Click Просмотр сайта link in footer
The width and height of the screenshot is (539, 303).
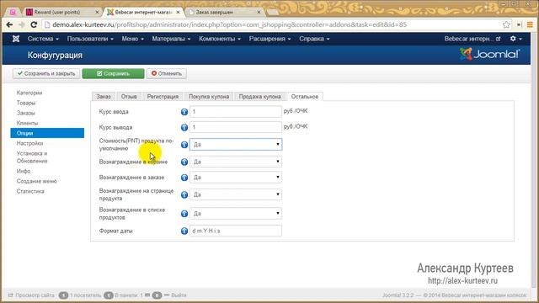point(31,295)
